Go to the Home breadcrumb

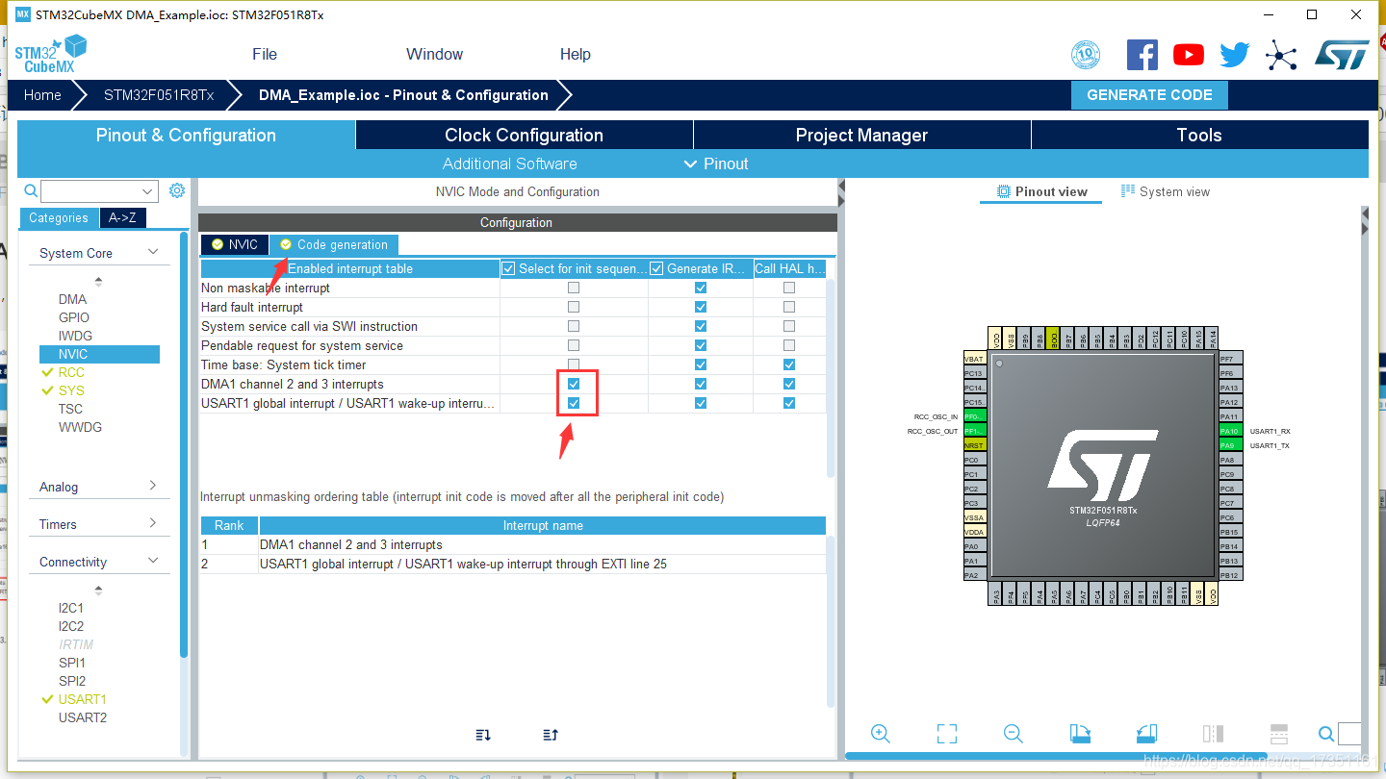tap(42, 95)
